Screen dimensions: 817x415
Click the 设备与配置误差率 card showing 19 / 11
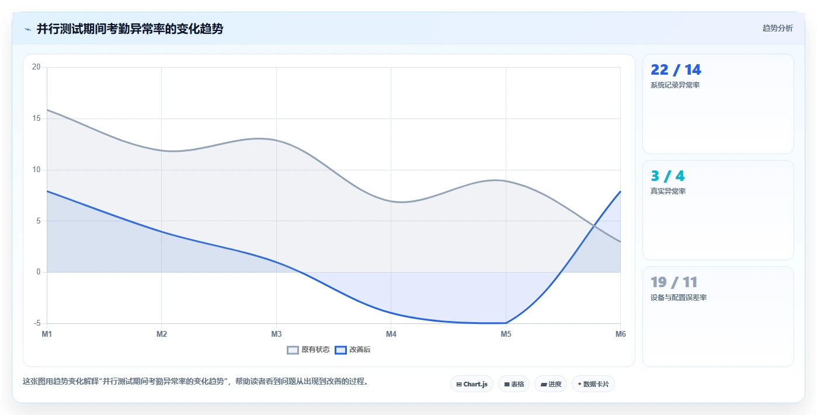pyautogui.click(x=718, y=317)
